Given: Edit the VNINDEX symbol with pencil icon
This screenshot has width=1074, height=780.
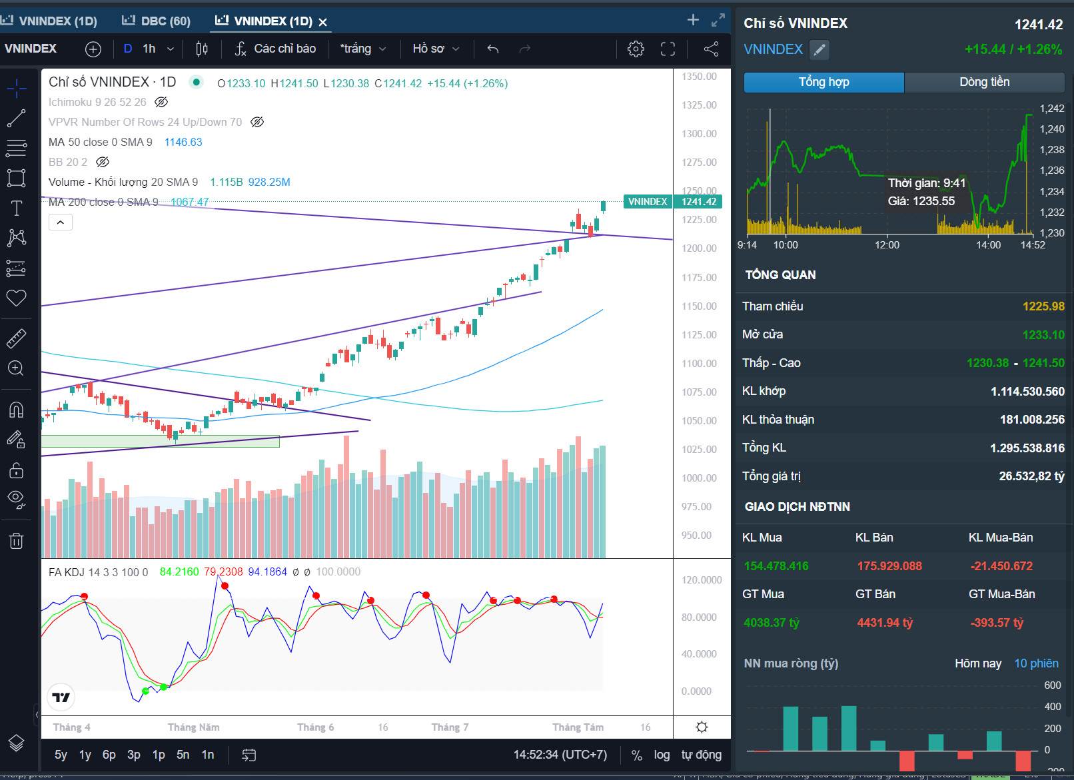Looking at the screenshot, I should tap(819, 49).
